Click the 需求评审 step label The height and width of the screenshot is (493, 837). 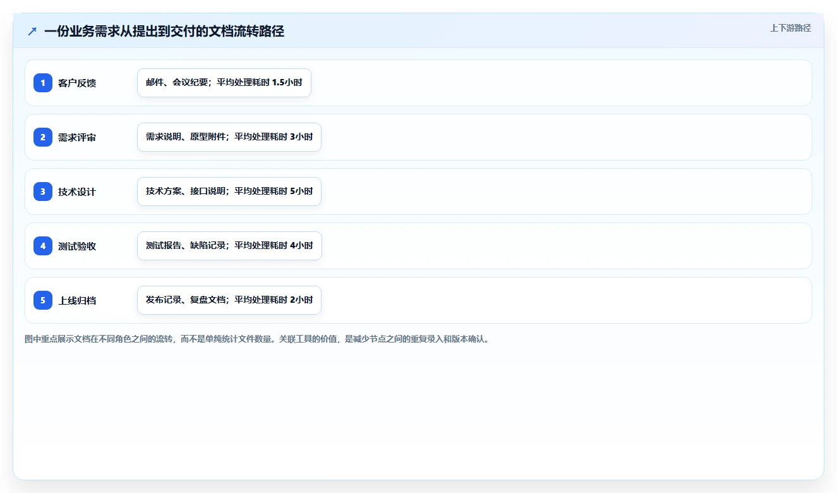pyautogui.click(x=77, y=137)
